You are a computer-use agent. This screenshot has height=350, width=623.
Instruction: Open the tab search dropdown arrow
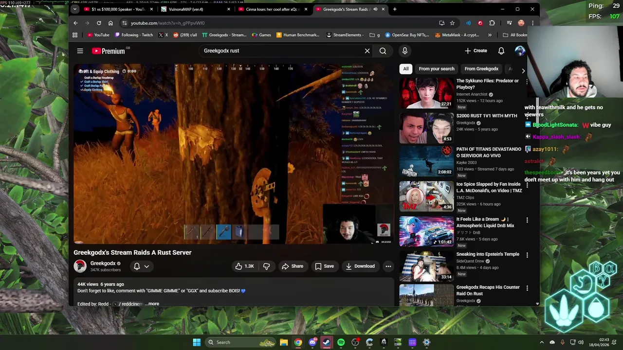(x=74, y=9)
